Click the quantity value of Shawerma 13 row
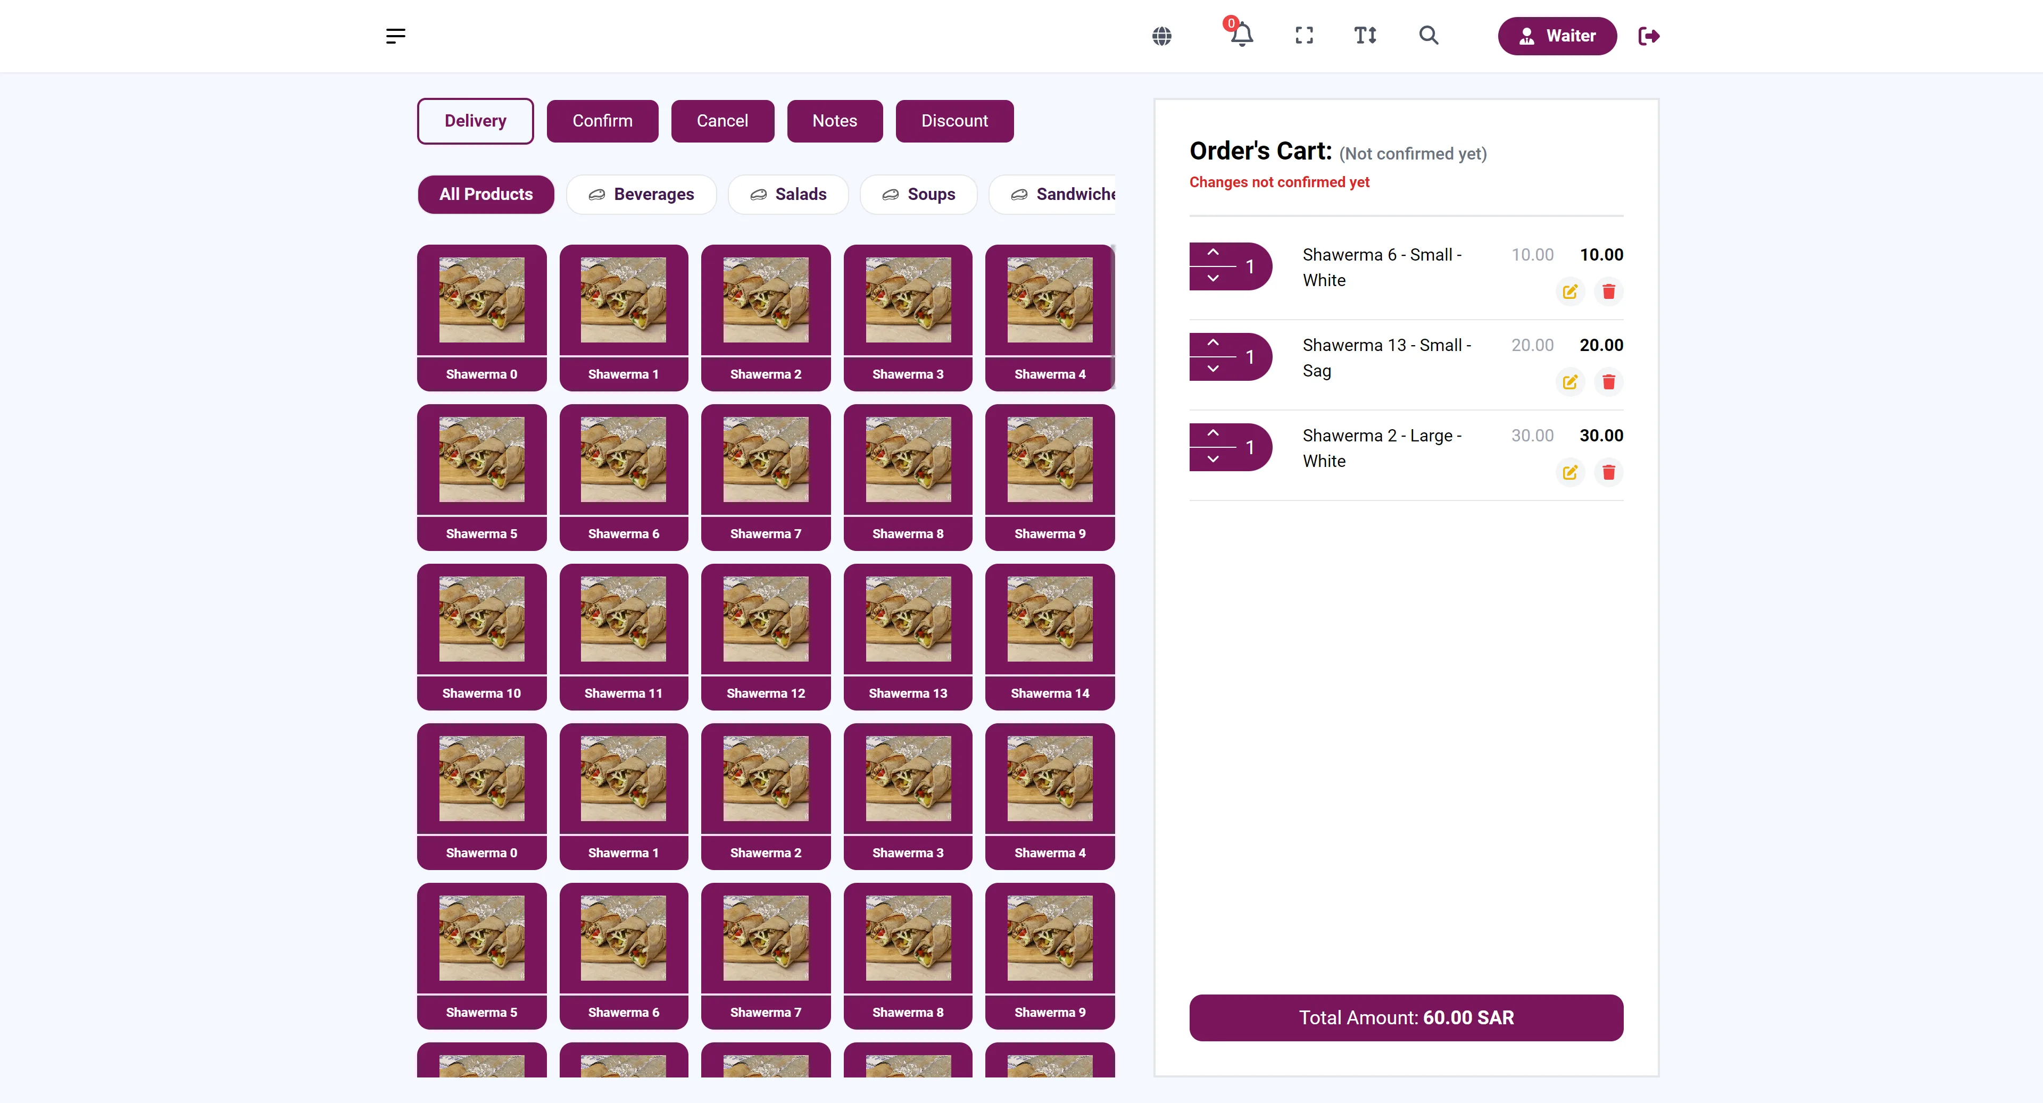Screen dimensions: 2043x1103 [1250, 357]
